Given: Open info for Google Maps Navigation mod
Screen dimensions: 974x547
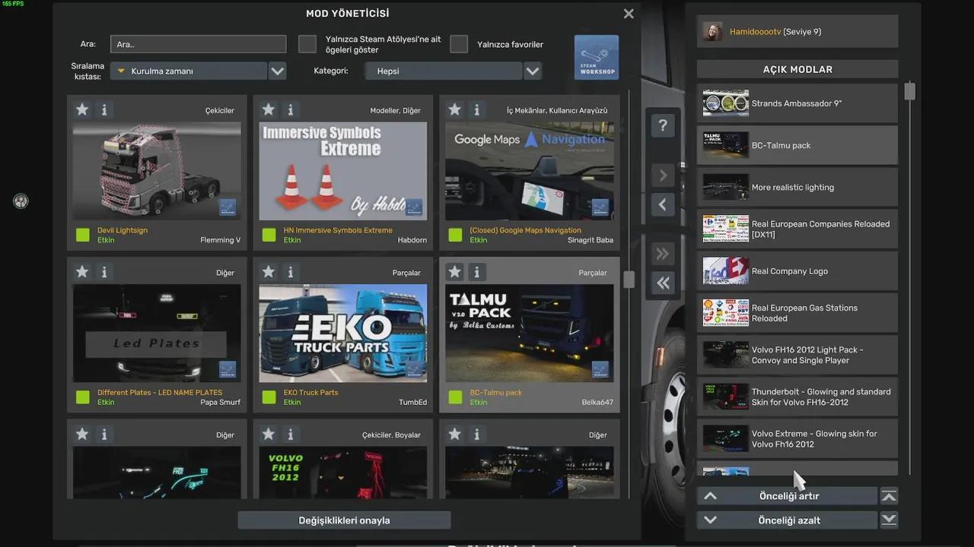Looking at the screenshot, I should (x=476, y=109).
